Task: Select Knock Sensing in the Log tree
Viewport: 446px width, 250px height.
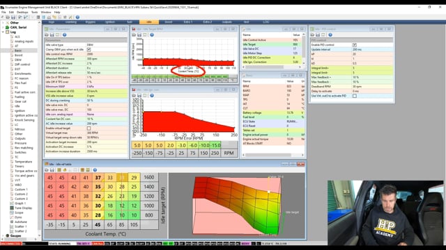Action: click(x=24, y=120)
